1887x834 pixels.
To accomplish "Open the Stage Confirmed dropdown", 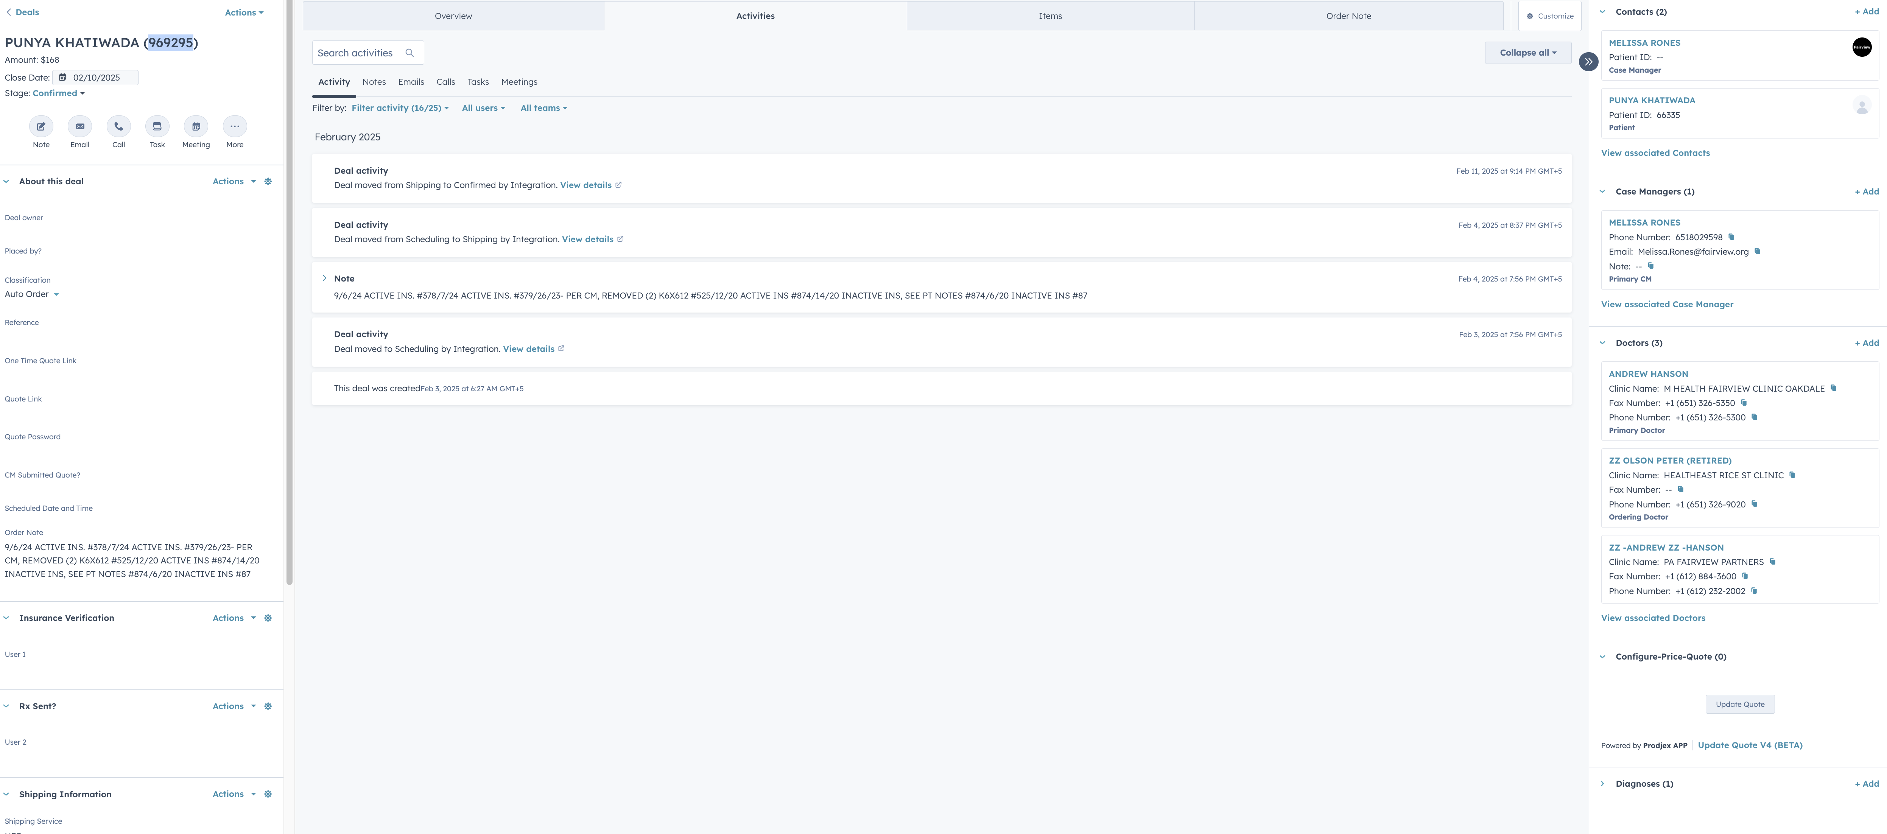I will (59, 94).
